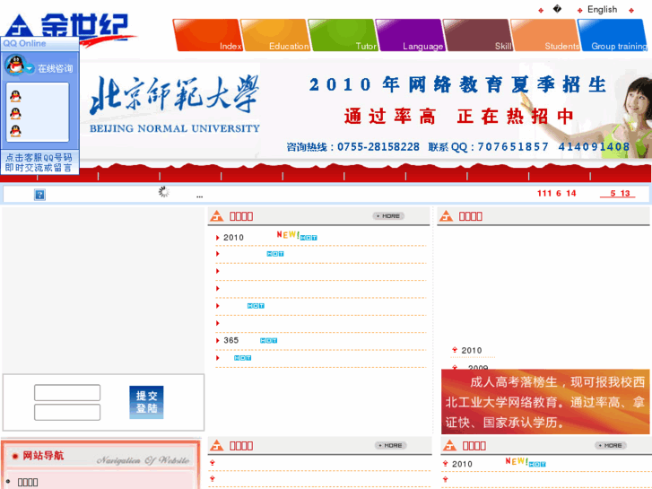The height and width of the screenshot is (489, 652).
Task: Click MORE in the top middle news section
Action: [x=388, y=216]
